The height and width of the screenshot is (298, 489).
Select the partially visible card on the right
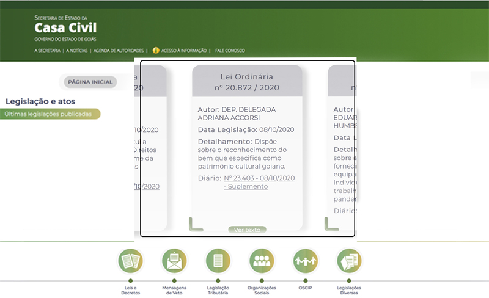(x=341, y=147)
